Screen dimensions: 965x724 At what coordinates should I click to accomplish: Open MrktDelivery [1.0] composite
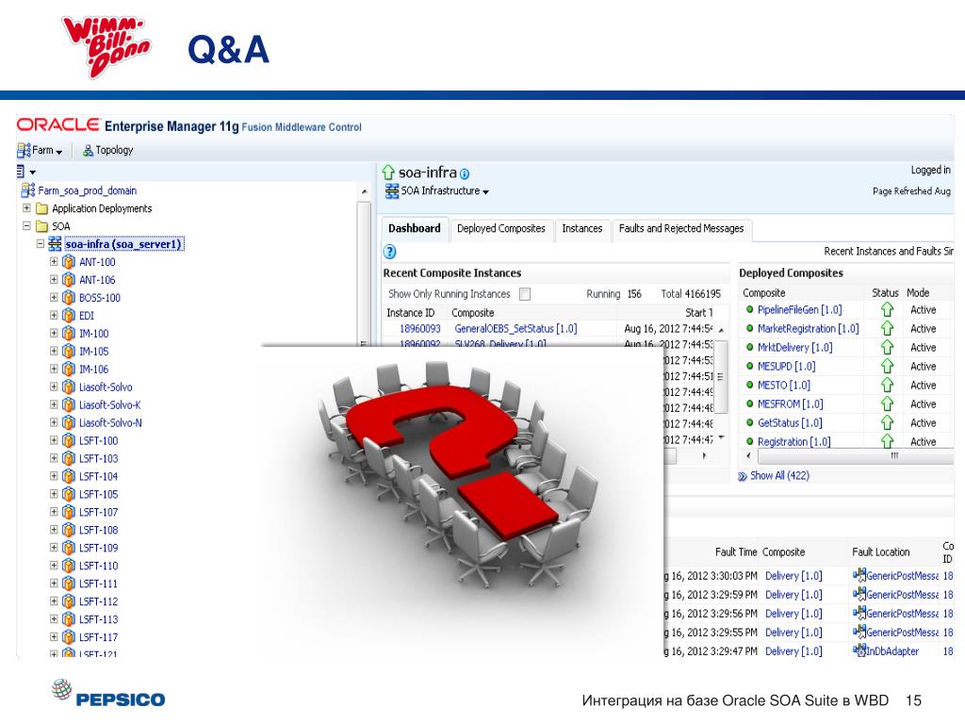(x=794, y=348)
